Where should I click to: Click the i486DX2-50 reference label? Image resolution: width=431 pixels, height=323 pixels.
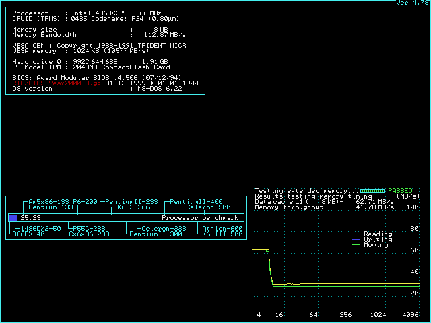pos(40,229)
